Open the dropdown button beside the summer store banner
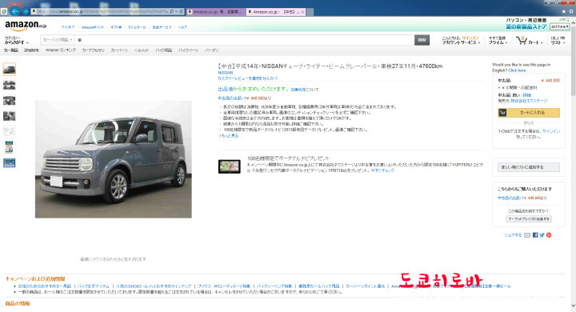The width and height of the screenshot is (576, 312). coord(559,26)
